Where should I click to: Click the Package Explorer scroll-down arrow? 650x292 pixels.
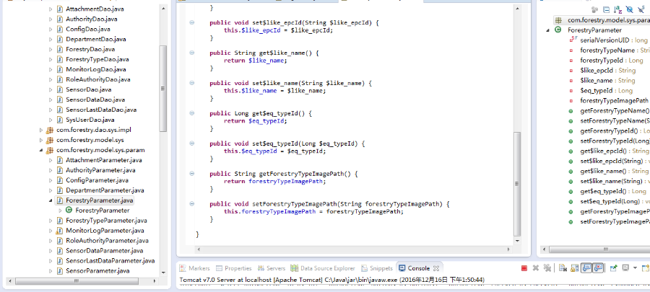click(x=162, y=272)
